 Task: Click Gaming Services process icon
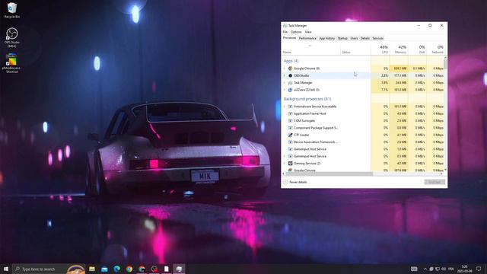(290, 163)
